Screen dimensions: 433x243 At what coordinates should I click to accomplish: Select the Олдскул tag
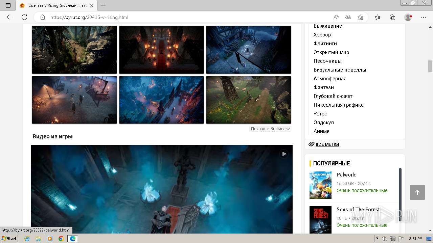(323, 123)
